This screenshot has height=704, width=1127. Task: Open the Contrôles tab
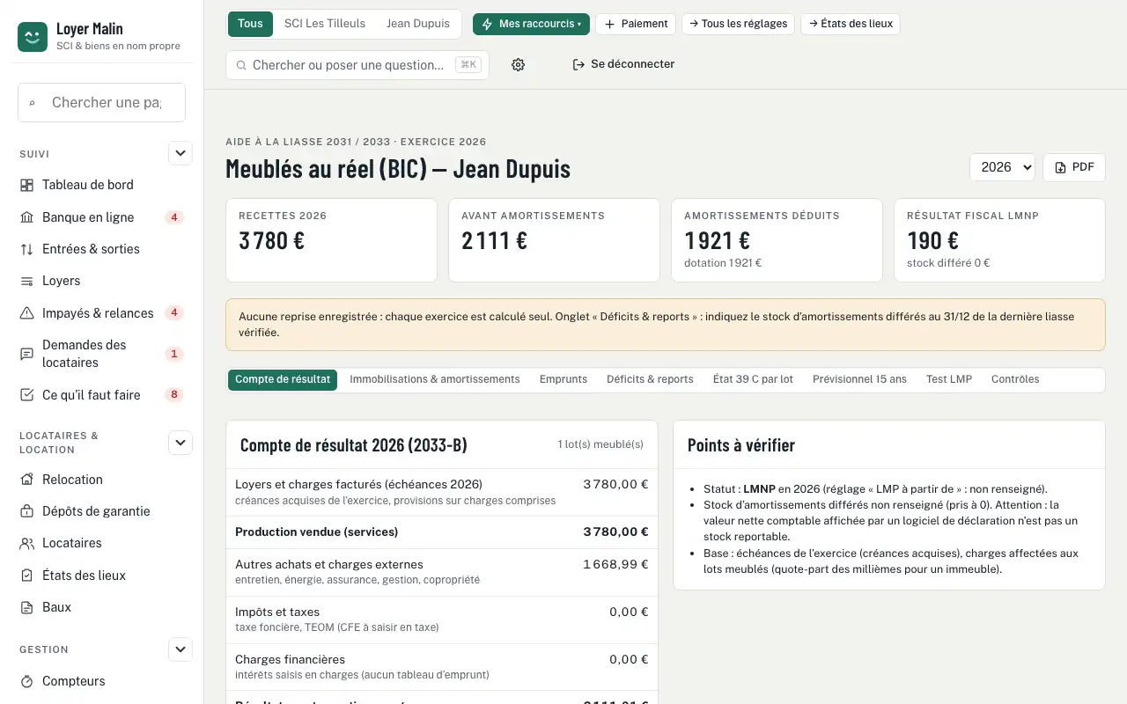pyautogui.click(x=1015, y=379)
